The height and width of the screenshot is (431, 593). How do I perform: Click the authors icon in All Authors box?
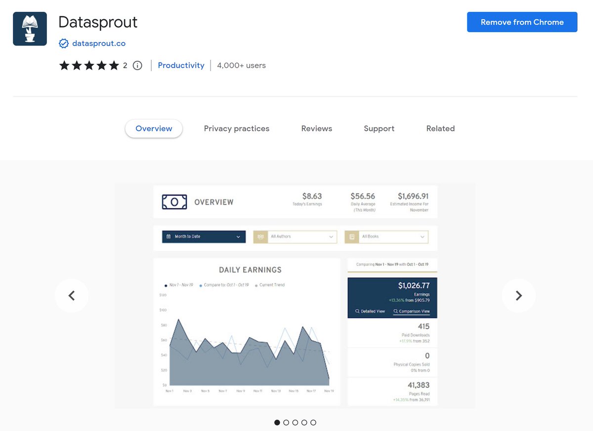260,236
